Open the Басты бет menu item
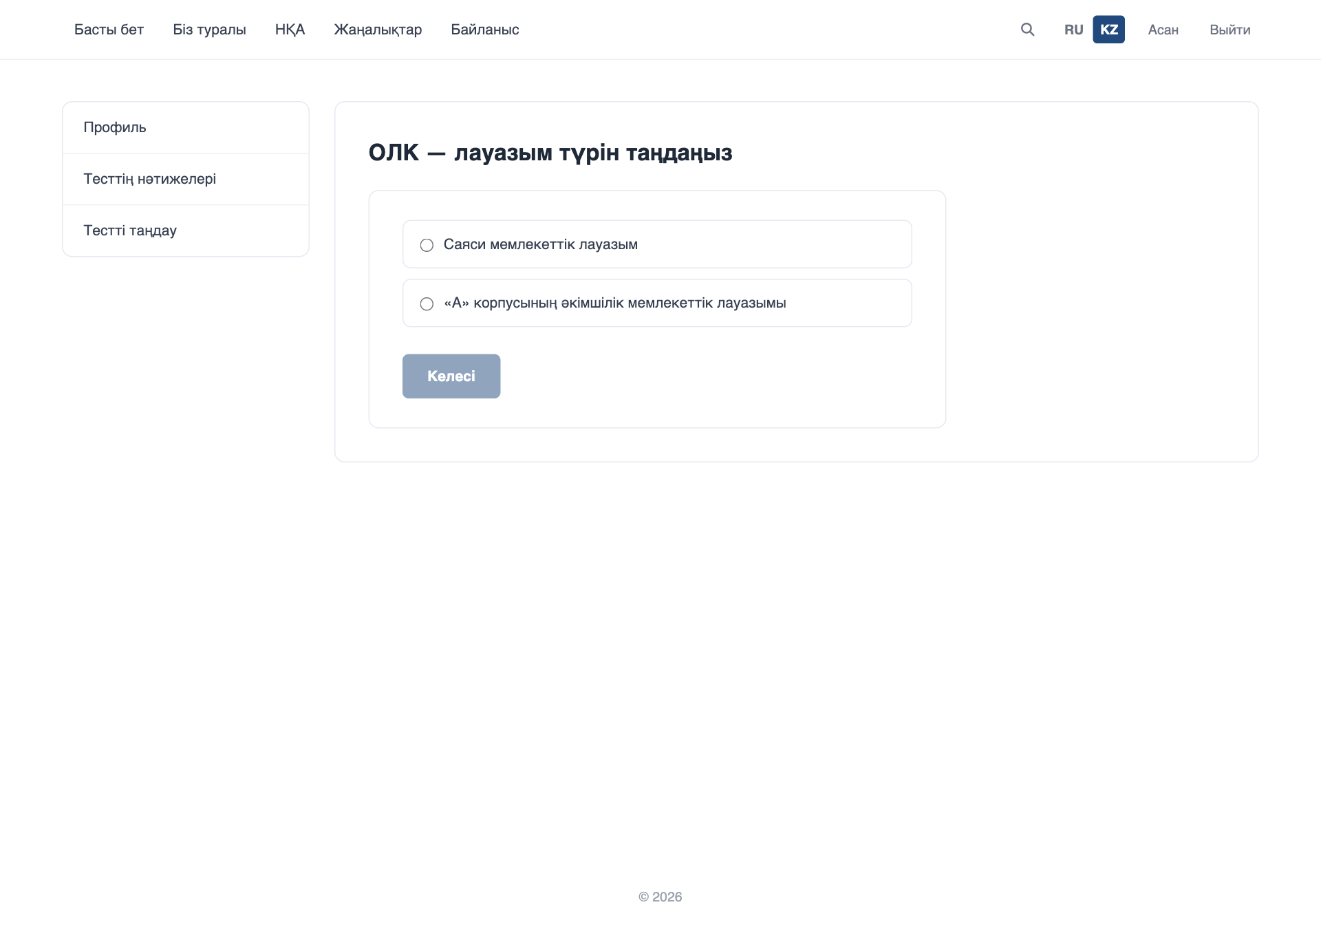 pos(109,30)
